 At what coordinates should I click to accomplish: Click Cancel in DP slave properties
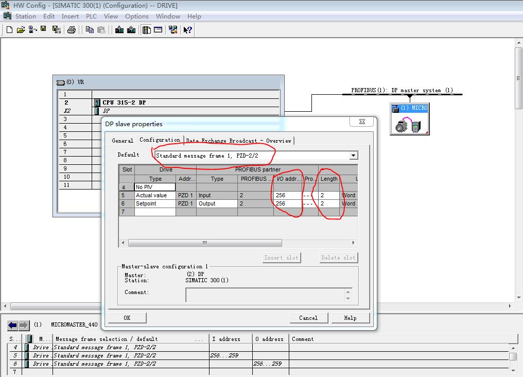click(x=308, y=318)
